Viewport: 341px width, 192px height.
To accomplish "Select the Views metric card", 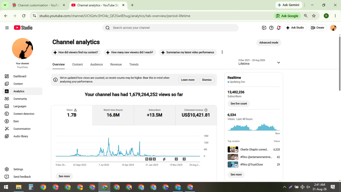I will (x=72, y=115).
